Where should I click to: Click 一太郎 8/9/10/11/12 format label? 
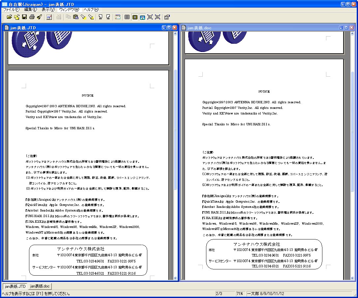265,293
